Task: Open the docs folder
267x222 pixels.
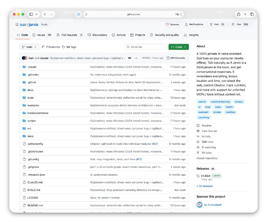Action: click(30, 90)
